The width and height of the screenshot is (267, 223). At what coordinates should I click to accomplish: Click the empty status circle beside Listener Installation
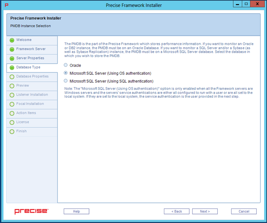[x=12, y=95]
